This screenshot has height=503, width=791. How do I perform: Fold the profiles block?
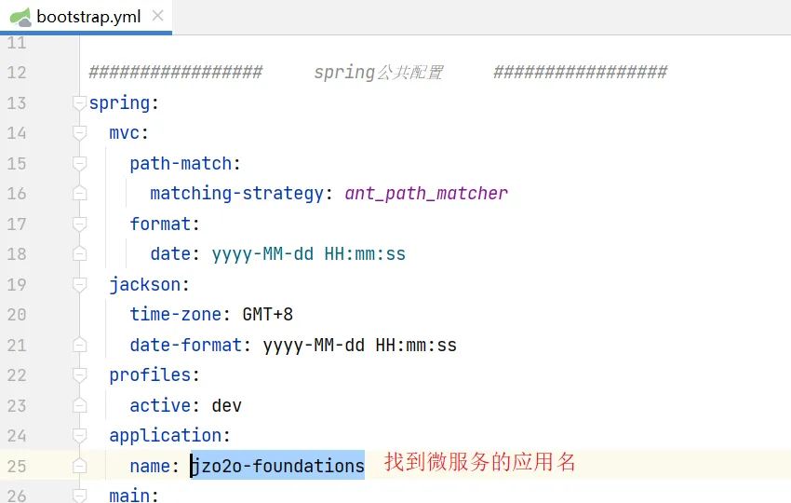(79, 375)
